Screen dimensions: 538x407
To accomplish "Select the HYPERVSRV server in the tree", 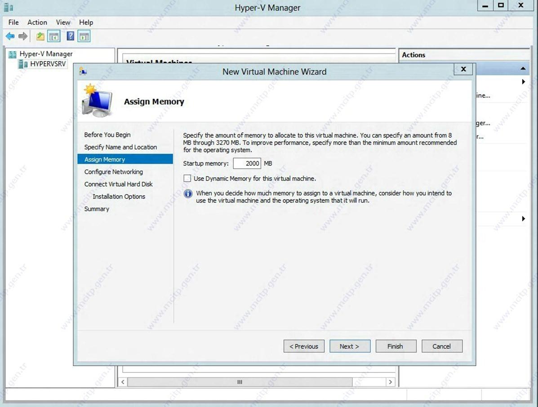I will tap(48, 64).
